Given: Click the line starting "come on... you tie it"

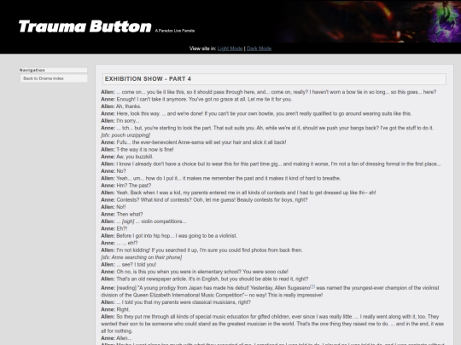Looking at the screenshot, I should pos(269,92).
